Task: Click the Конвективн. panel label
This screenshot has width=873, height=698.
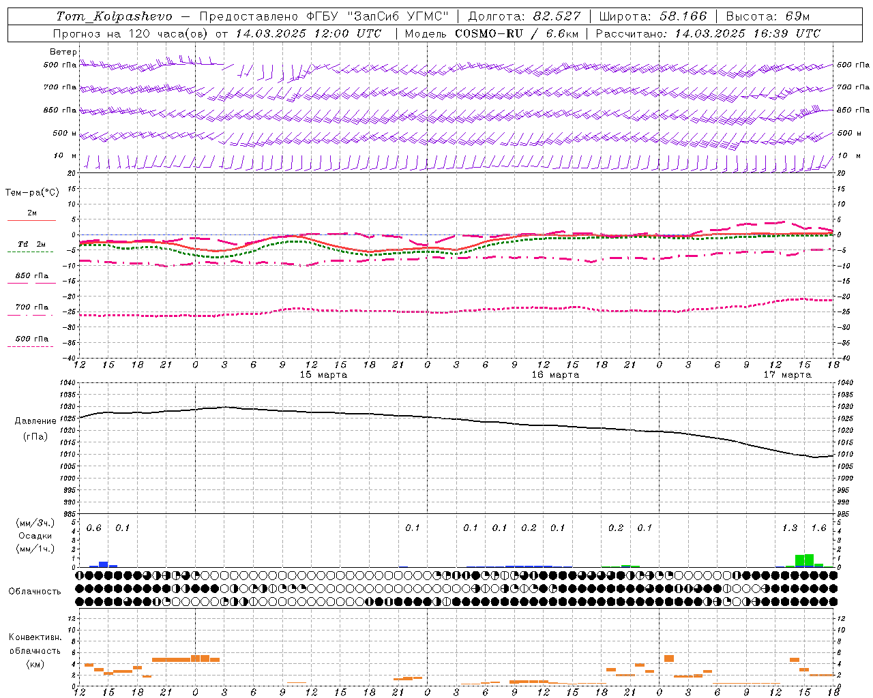Action: 35,637
